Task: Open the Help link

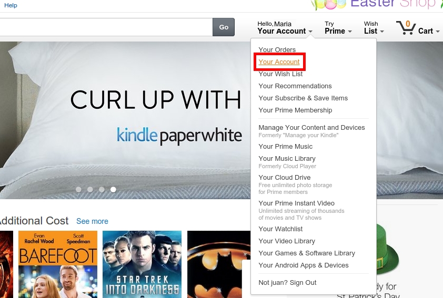Action: [x=11, y=5]
